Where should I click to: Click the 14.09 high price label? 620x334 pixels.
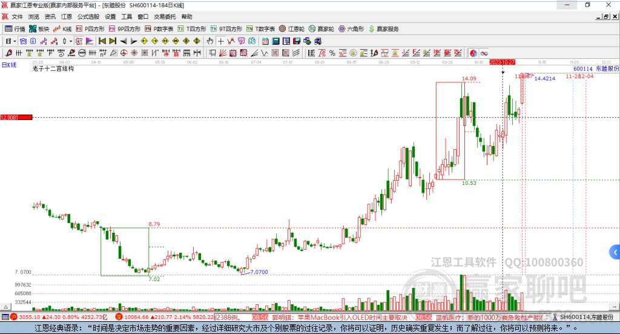469,78
